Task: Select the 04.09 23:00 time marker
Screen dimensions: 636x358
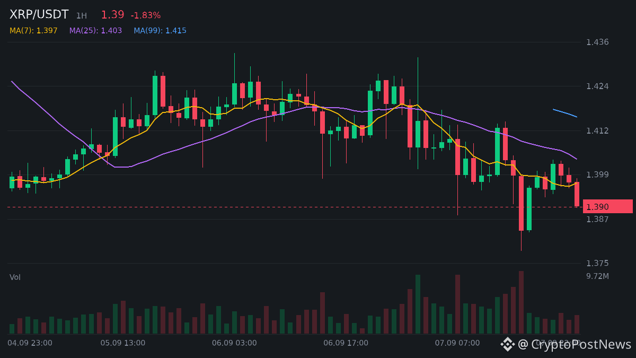Action: point(30,343)
